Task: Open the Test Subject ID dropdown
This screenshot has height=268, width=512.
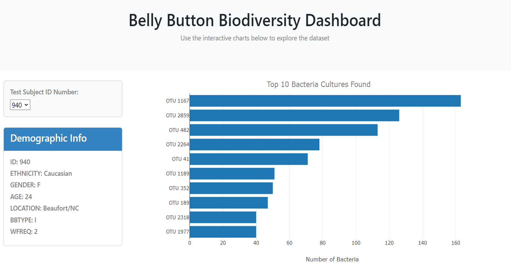Action: (x=20, y=105)
